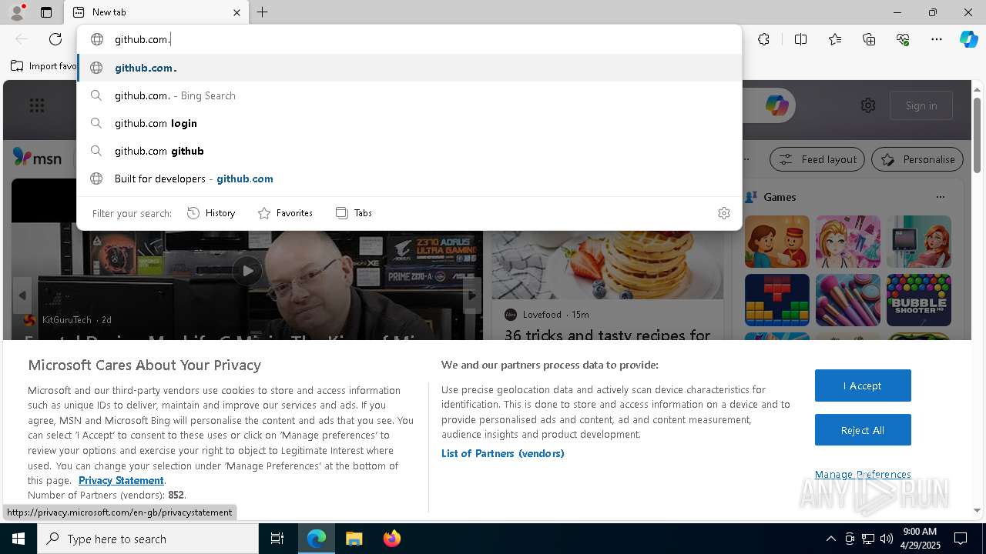Open Manage Preferences link
The height and width of the screenshot is (554, 986).
click(863, 474)
